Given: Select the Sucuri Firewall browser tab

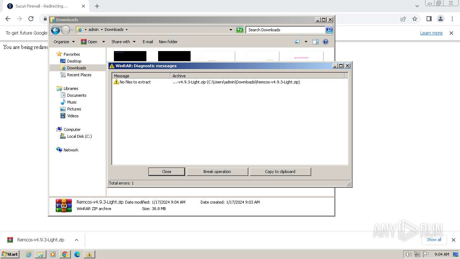Looking at the screenshot, I should pyautogui.click(x=45, y=6).
